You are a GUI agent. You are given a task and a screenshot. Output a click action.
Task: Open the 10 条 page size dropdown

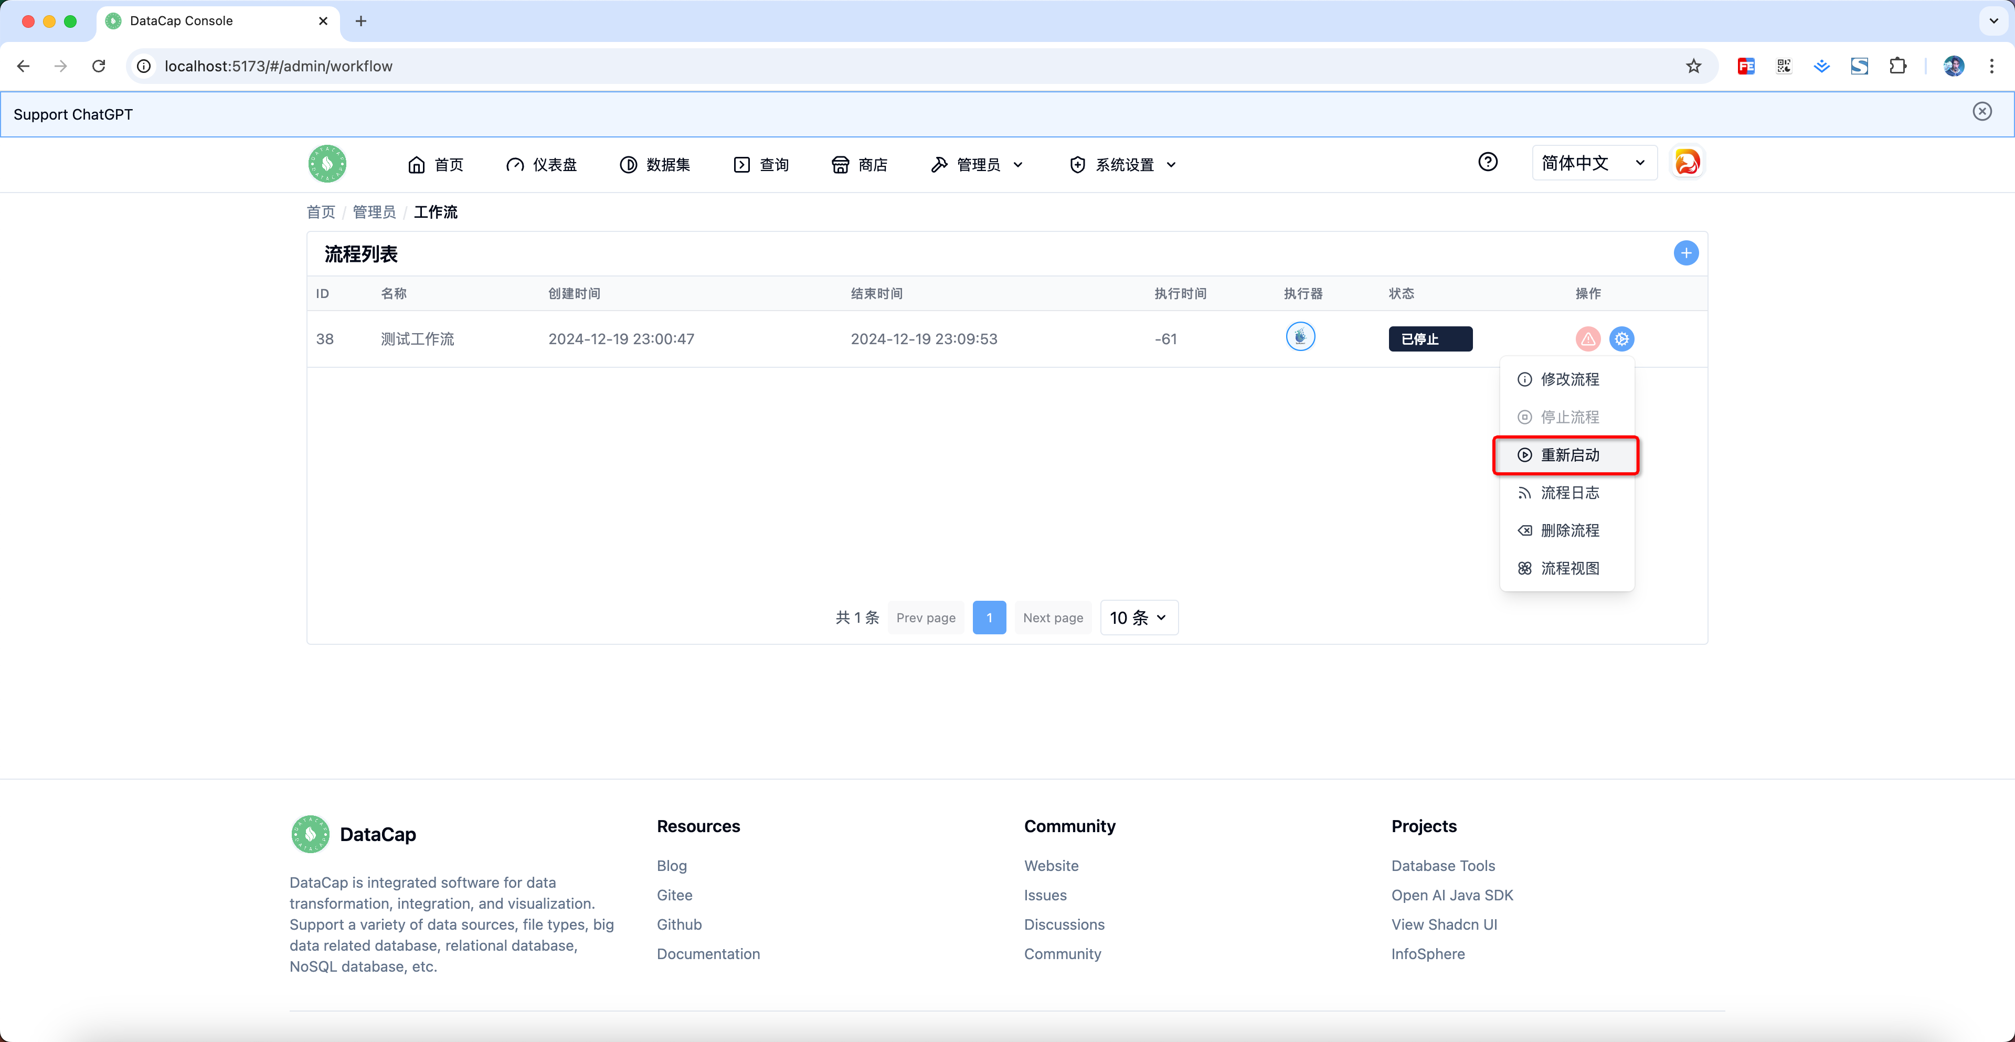(1138, 617)
